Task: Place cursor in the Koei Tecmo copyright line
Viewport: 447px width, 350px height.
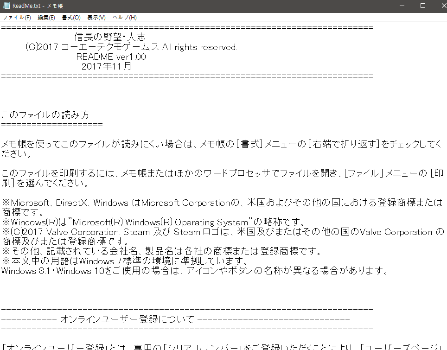Action: point(131,47)
